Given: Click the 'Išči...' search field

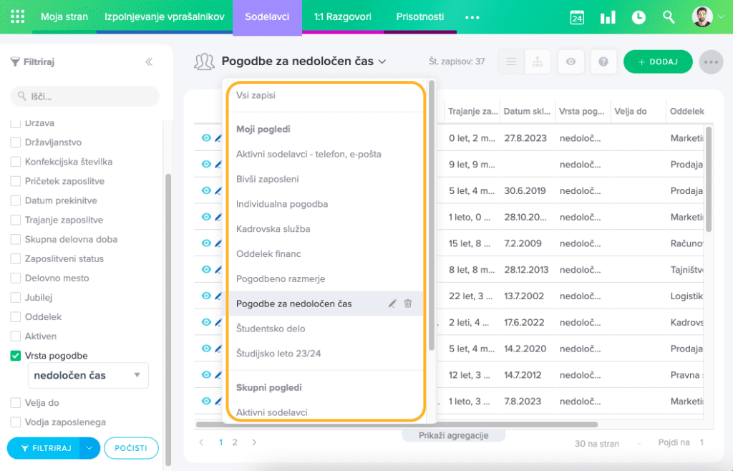Looking at the screenshot, I should coord(84,96).
